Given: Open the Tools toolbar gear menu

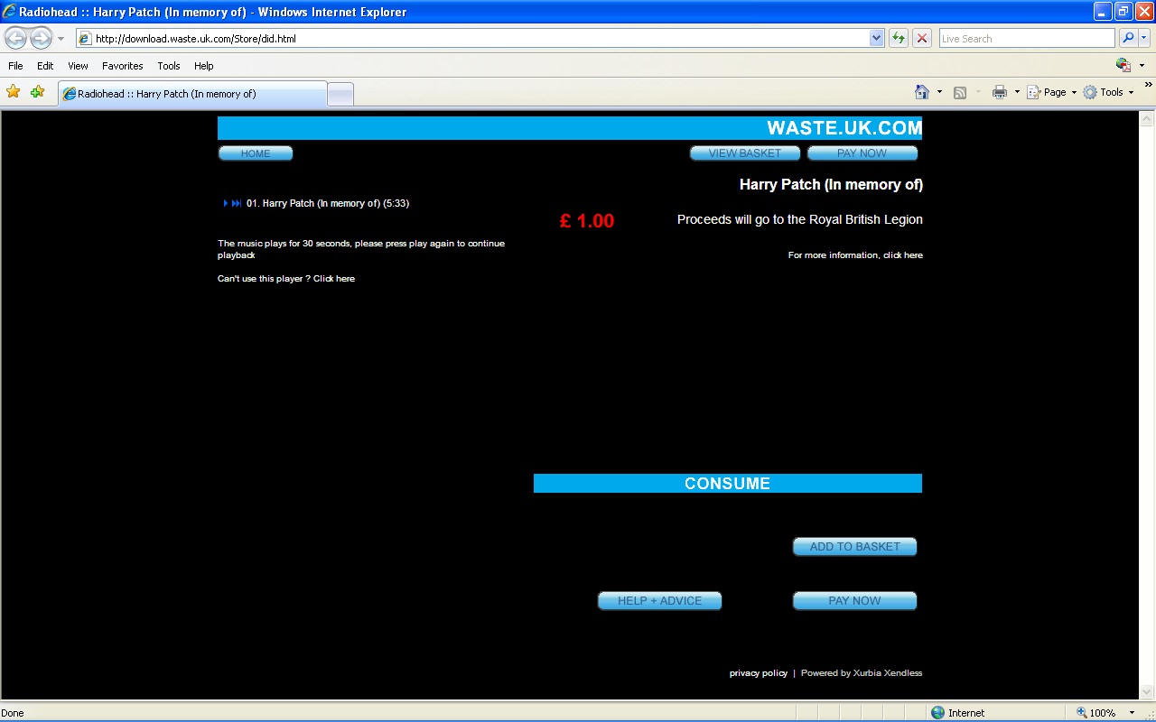Looking at the screenshot, I should click(x=1109, y=92).
